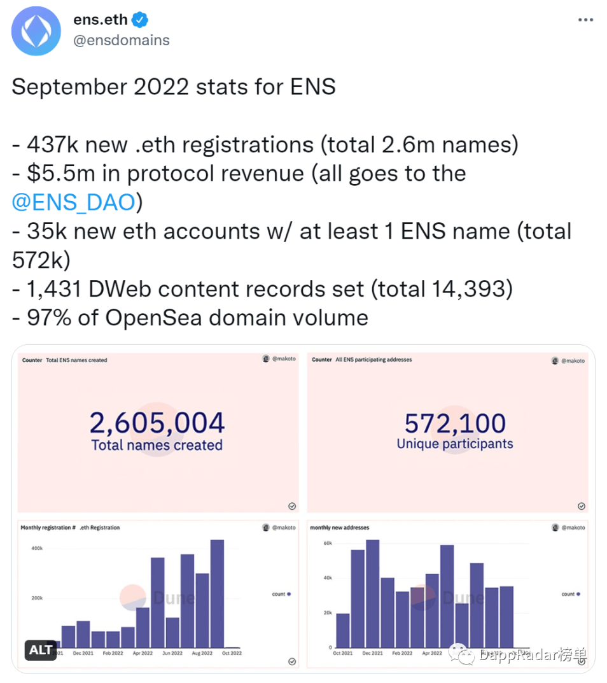This screenshot has width=607, height=683.
Task: Open the tweet's three-dot more menu
Action: coord(585,20)
